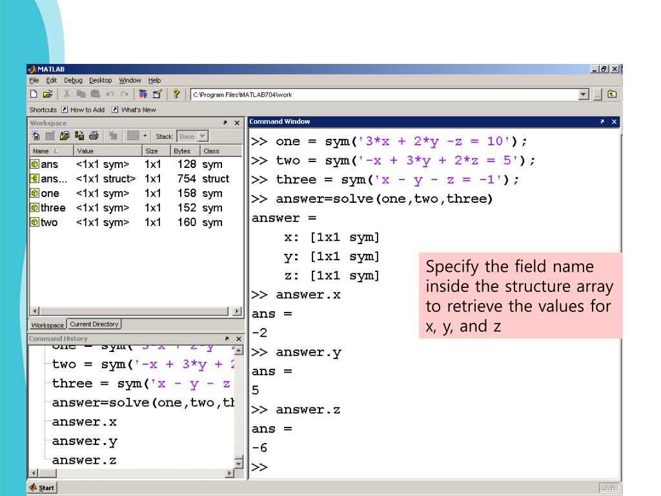Open the Desktop menu

pos(100,80)
